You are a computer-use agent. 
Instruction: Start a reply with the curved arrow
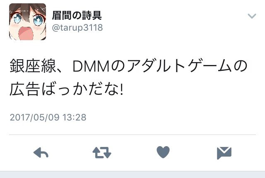[x=41, y=153]
